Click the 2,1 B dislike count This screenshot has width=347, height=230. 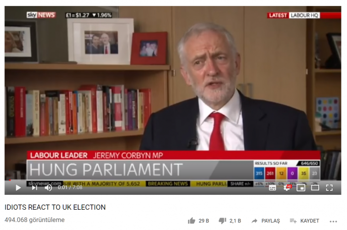coord(235,221)
